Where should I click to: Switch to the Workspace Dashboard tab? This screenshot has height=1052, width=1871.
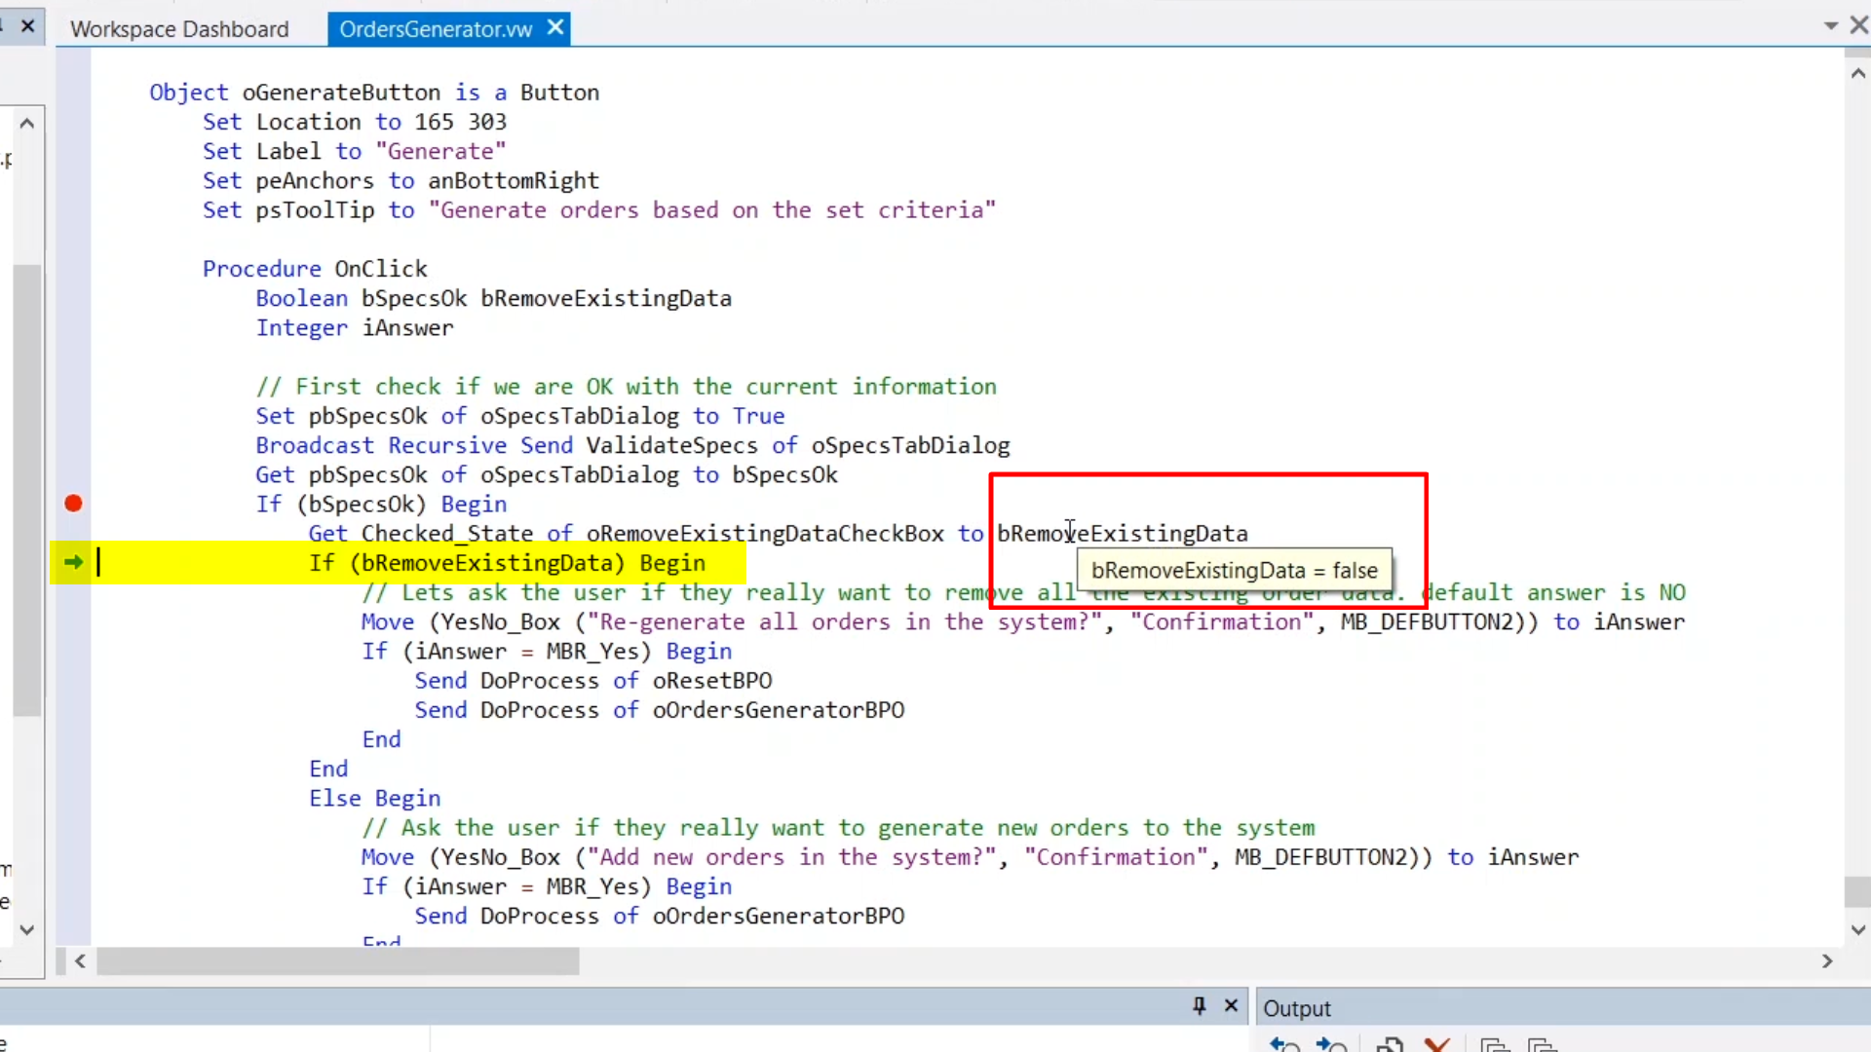tap(179, 29)
